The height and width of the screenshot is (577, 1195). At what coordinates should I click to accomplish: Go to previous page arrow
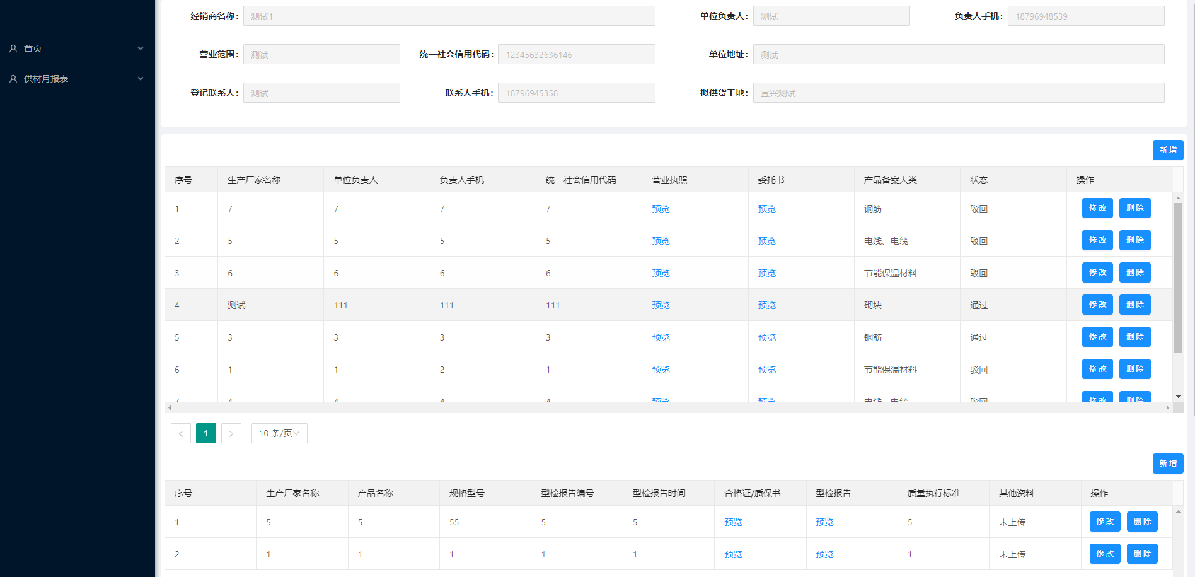(x=181, y=433)
